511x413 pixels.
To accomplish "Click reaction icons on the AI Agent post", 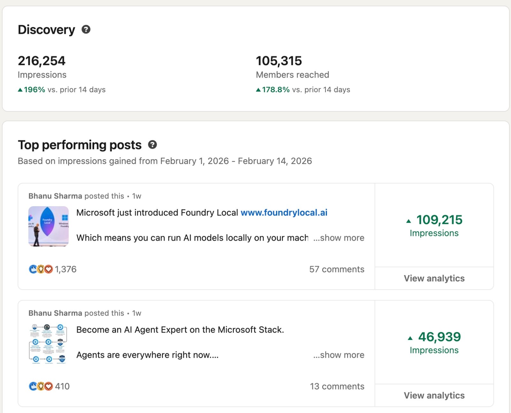I will coord(41,387).
